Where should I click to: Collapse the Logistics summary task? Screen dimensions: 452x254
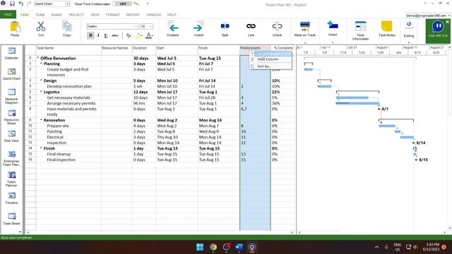[41, 92]
